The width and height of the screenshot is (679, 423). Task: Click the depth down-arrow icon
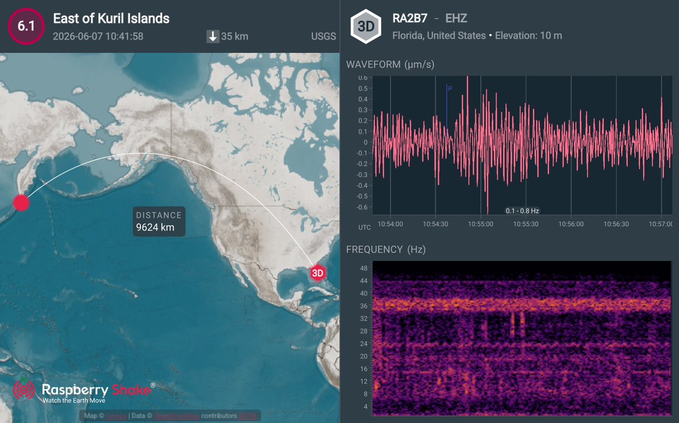212,36
